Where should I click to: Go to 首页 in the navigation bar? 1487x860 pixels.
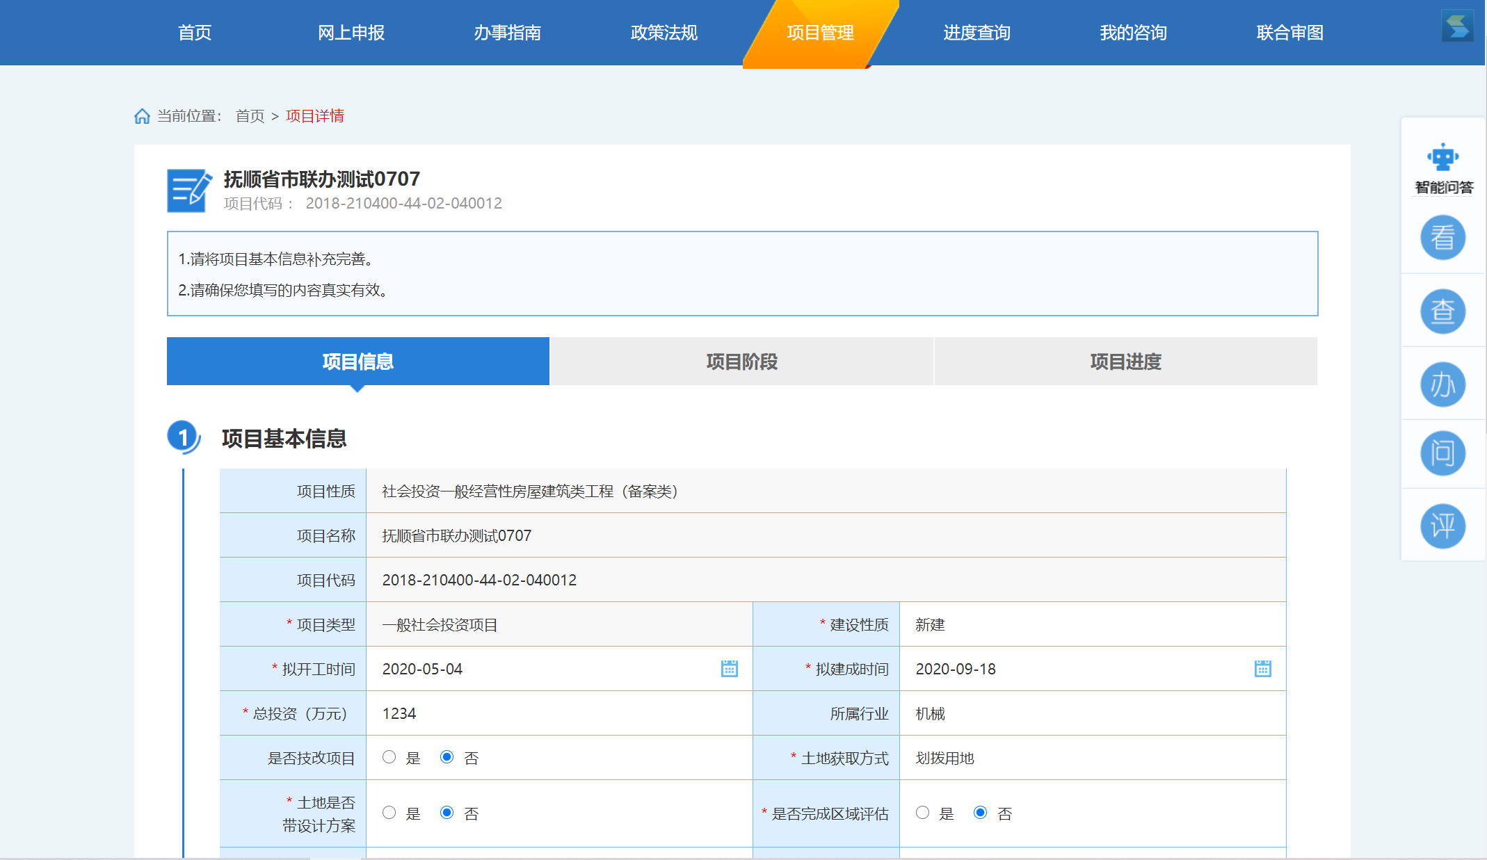(195, 33)
